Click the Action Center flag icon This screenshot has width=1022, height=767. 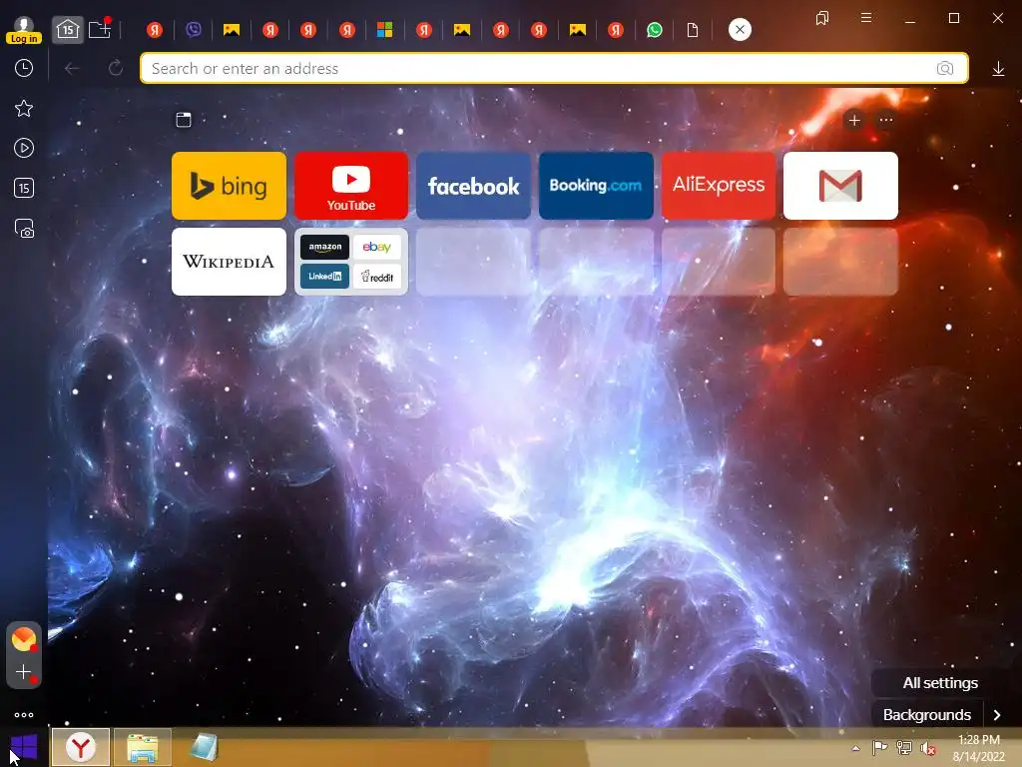pos(880,748)
